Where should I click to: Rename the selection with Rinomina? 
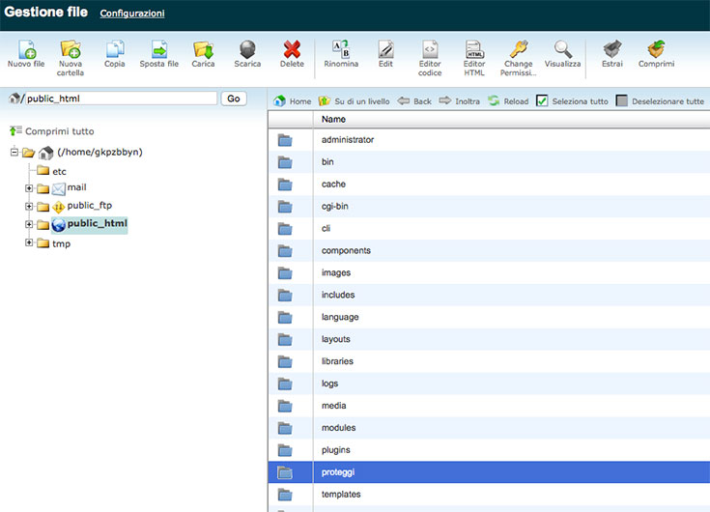point(341,54)
